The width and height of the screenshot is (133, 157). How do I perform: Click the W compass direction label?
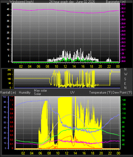(126, 74)
